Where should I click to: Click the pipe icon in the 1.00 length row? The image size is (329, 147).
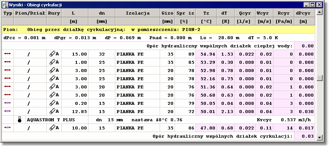tap(52, 62)
